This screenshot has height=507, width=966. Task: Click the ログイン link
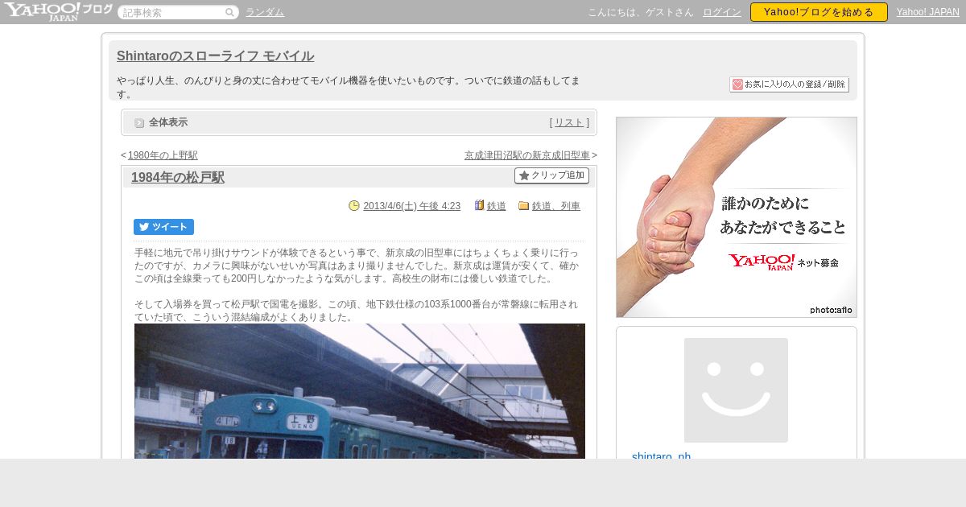pos(722,12)
